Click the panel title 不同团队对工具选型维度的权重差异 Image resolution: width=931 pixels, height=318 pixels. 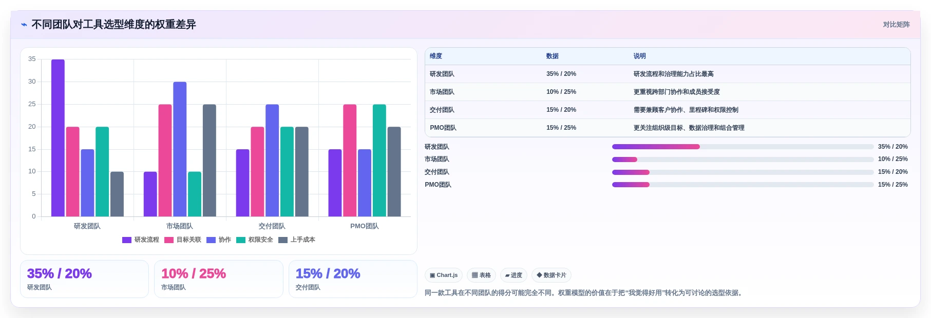(x=113, y=25)
